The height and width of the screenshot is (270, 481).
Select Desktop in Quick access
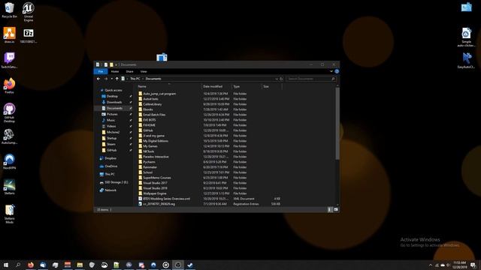pyautogui.click(x=112, y=96)
